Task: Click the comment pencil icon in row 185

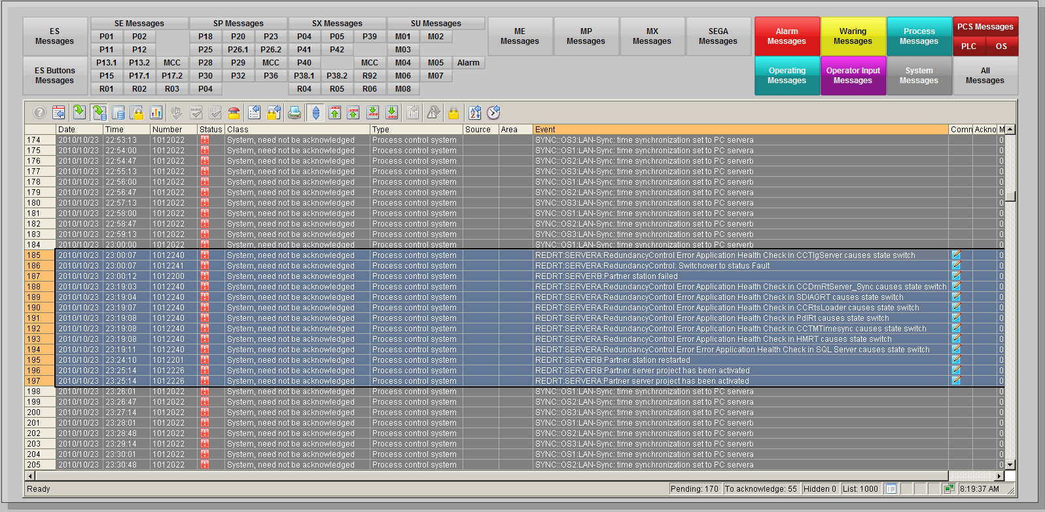Action: pyautogui.click(x=956, y=255)
